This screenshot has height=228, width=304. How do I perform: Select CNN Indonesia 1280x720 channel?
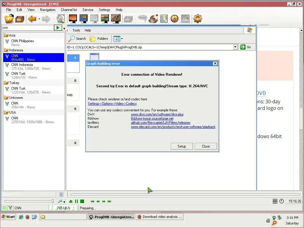34,66
